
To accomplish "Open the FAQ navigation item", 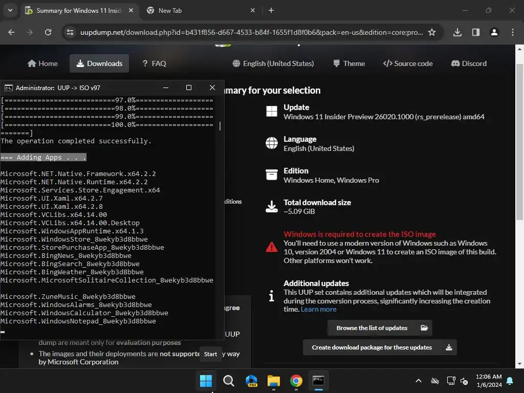I will pos(154,63).
